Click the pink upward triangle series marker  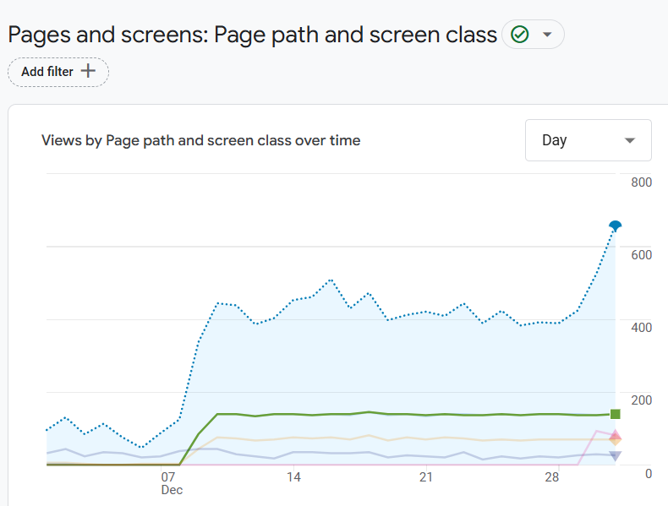point(616,434)
